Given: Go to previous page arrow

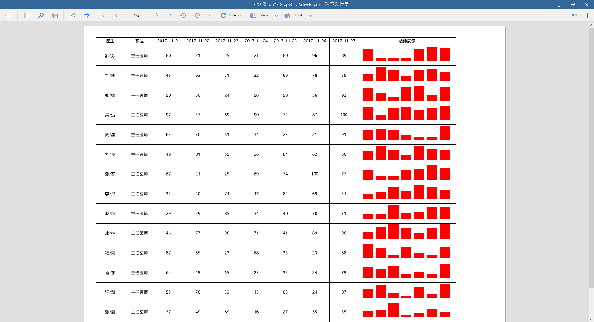Looking at the screenshot, I should (118, 15).
